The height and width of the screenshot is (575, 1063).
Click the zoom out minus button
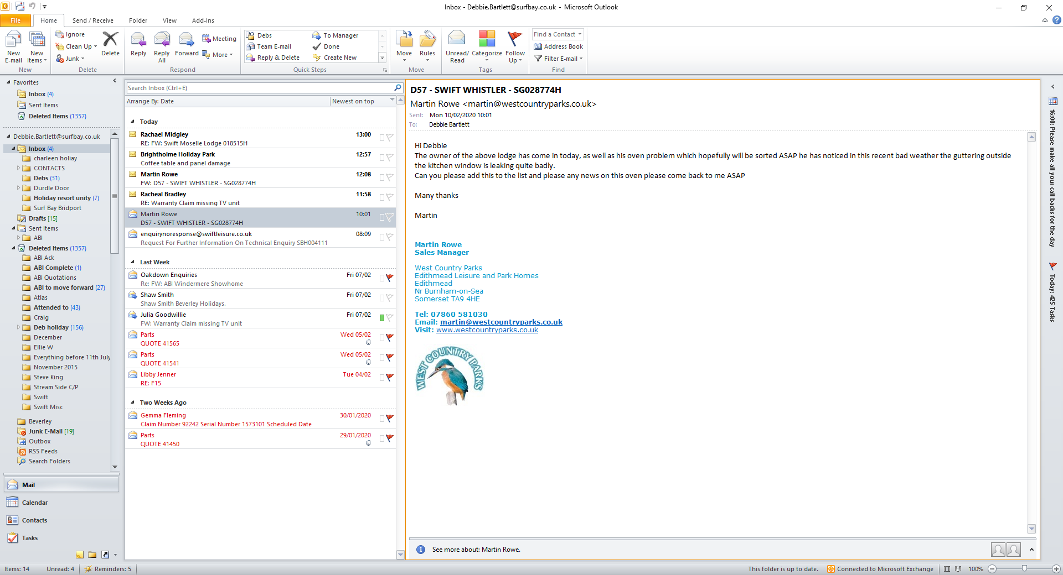click(x=992, y=569)
